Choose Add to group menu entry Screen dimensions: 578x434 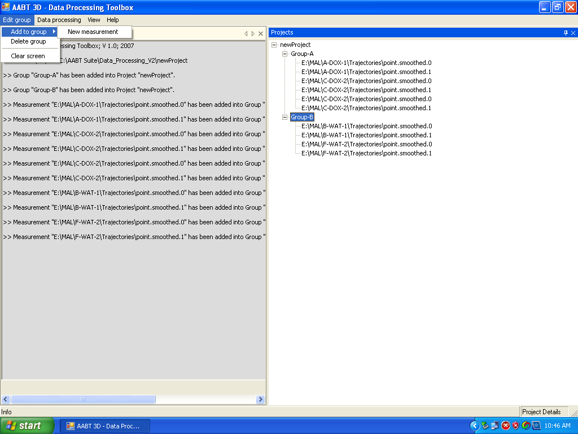[29, 32]
